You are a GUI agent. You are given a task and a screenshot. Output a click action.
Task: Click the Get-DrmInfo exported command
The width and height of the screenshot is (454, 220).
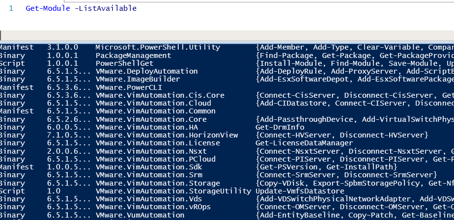280,127
